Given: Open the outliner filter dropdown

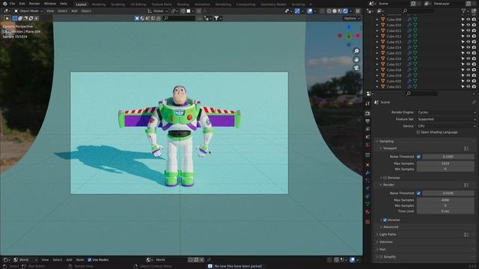Looking at the screenshot, I should click(466, 11).
